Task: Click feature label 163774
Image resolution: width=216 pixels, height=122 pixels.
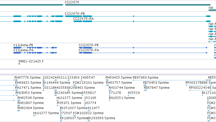Action: click(x=90, y=103)
